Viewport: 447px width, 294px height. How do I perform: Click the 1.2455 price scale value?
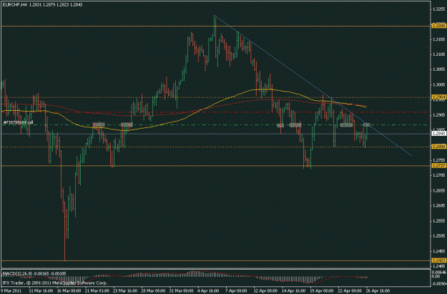[438, 251]
